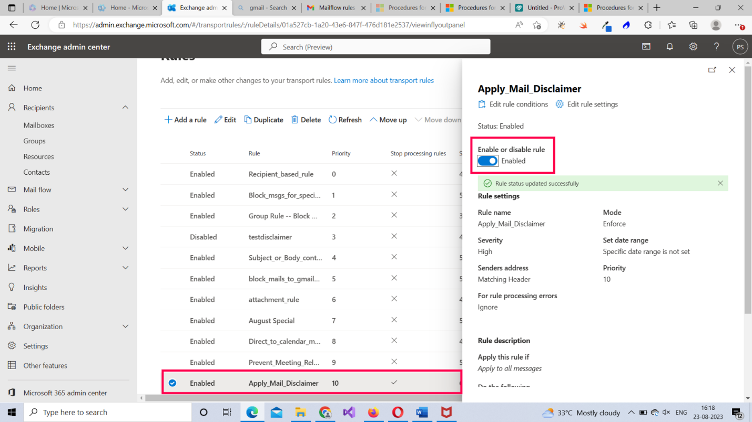Toggle the Enable or disable rule switch

[487, 161]
